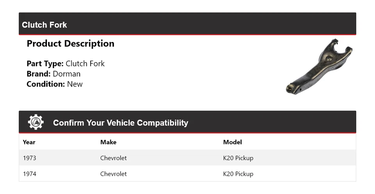
Task: Select the Product Description heading
Action: [x=70, y=44]
